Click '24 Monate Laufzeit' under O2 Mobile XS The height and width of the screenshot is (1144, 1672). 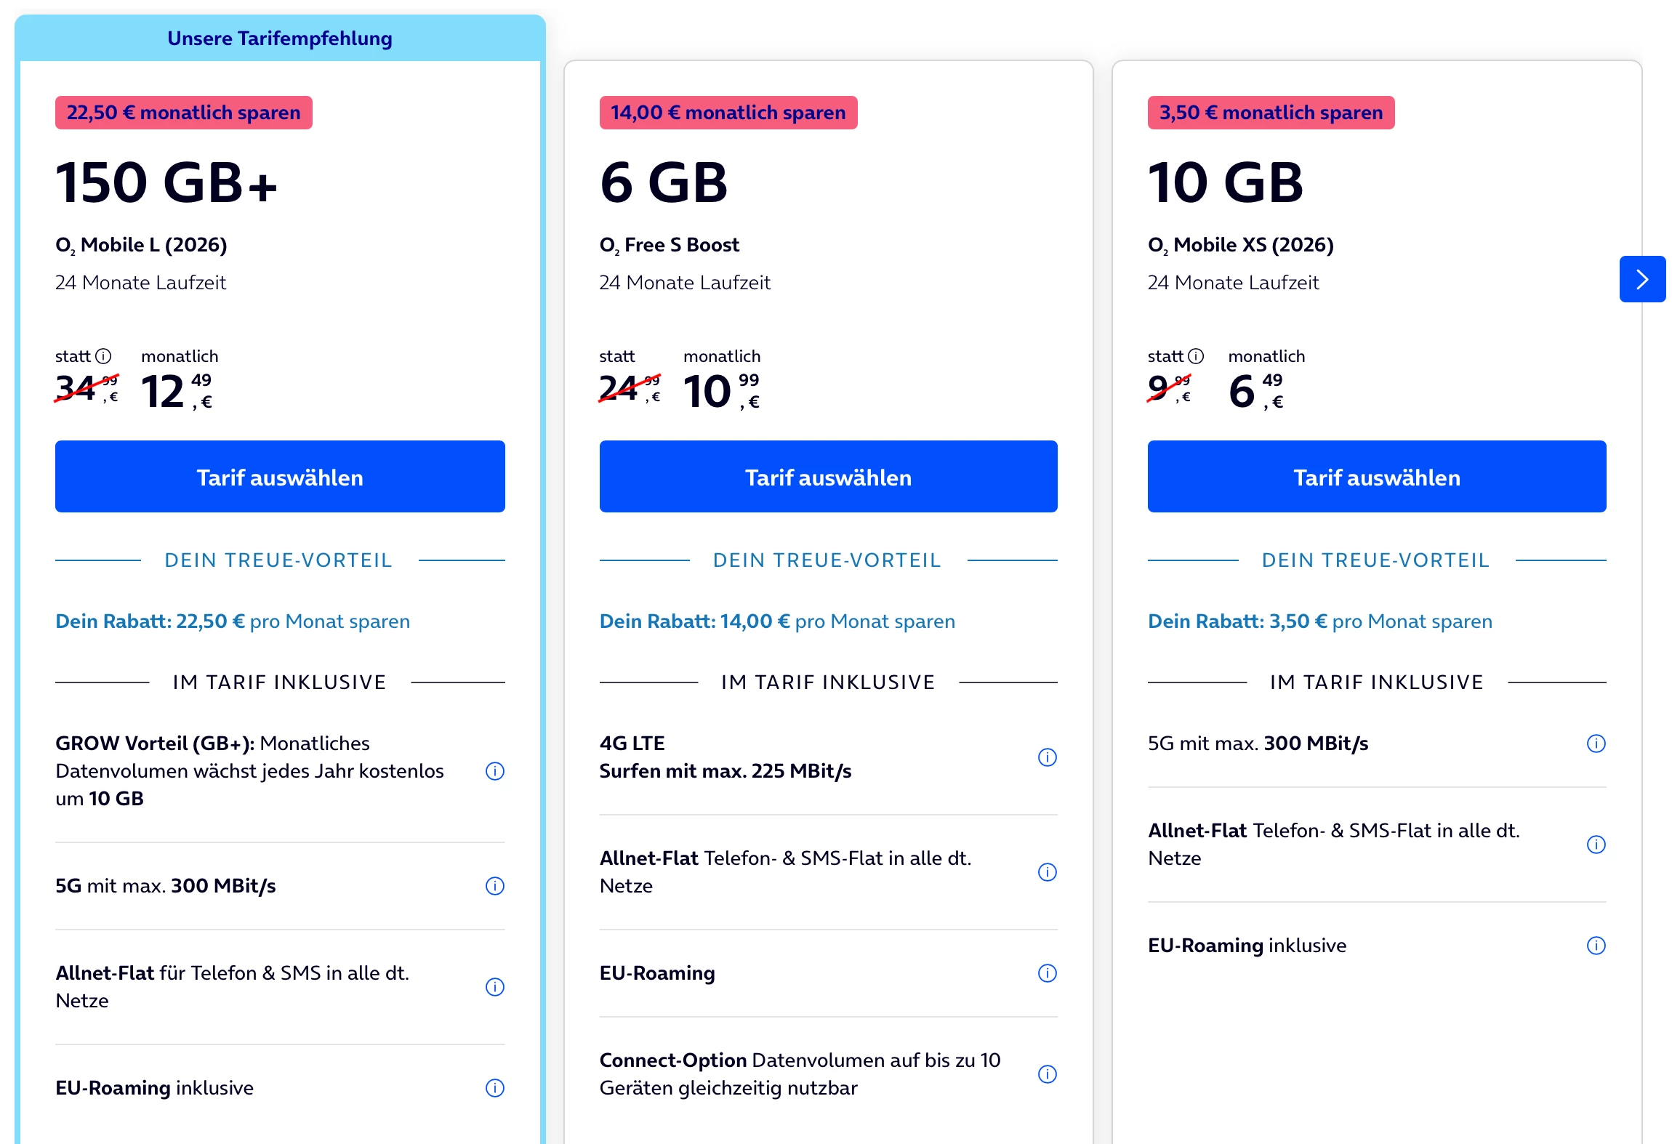coord(1234,283)
